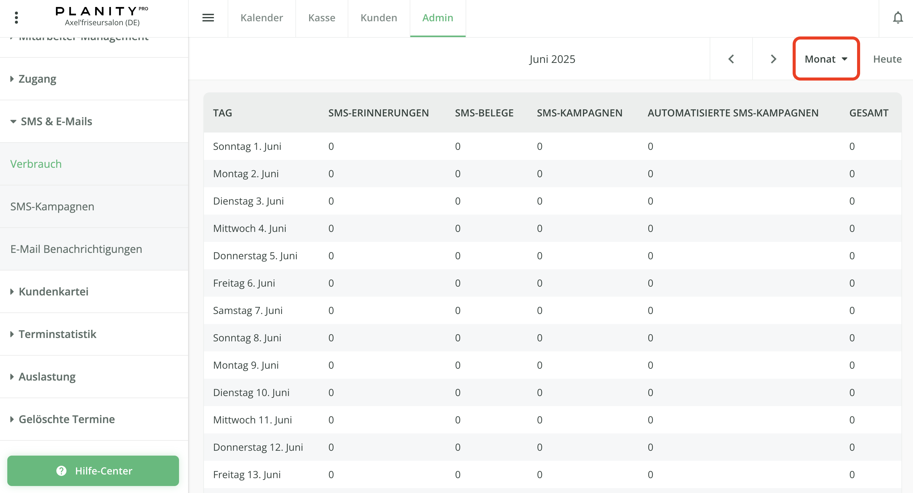
Task: Expand the Zugang section
Action: tap(37, 79)
